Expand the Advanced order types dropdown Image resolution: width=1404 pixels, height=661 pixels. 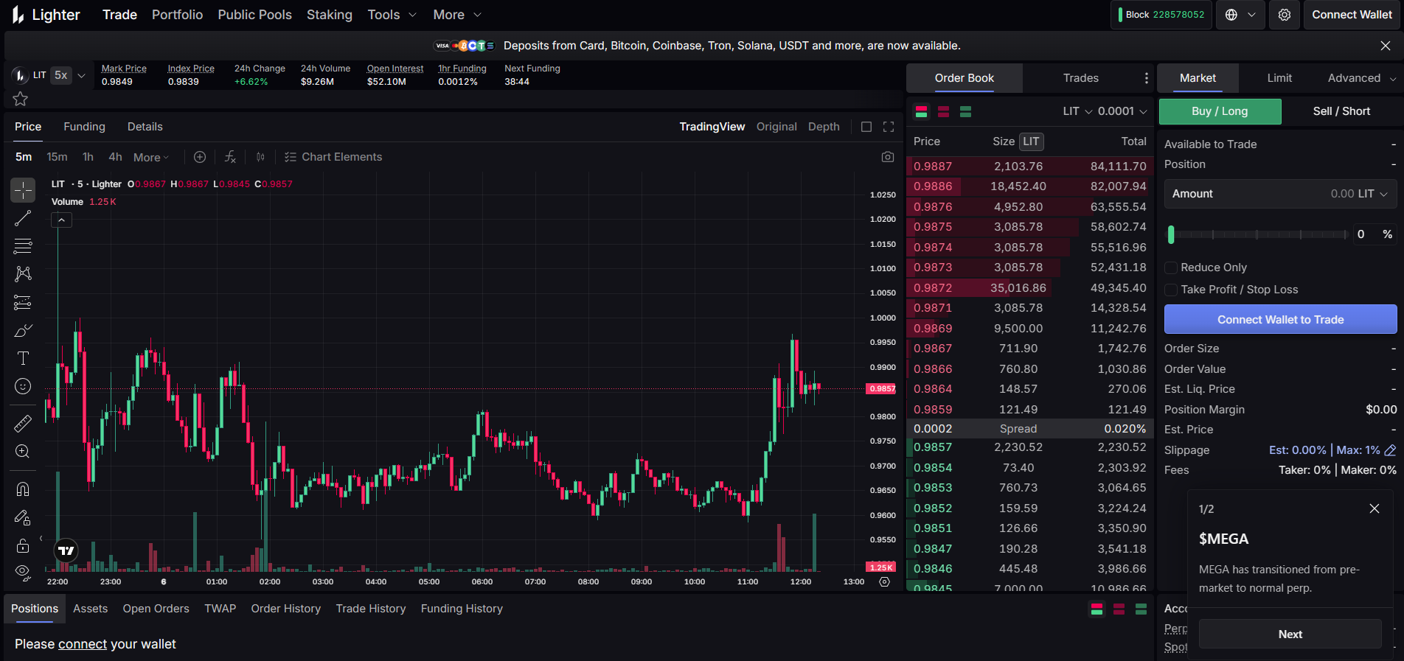point(1361,78)
